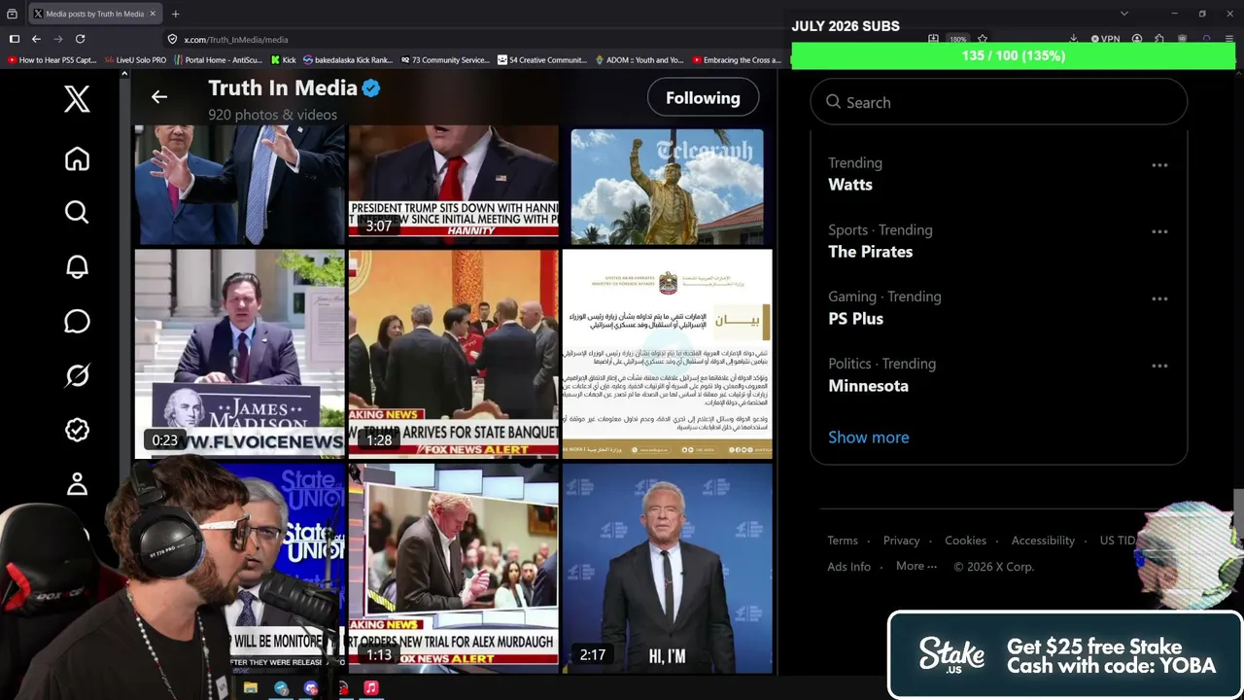1244x700 pixels.
Task: Open more options for The Pirates trend
Action: coord(1159,232)
